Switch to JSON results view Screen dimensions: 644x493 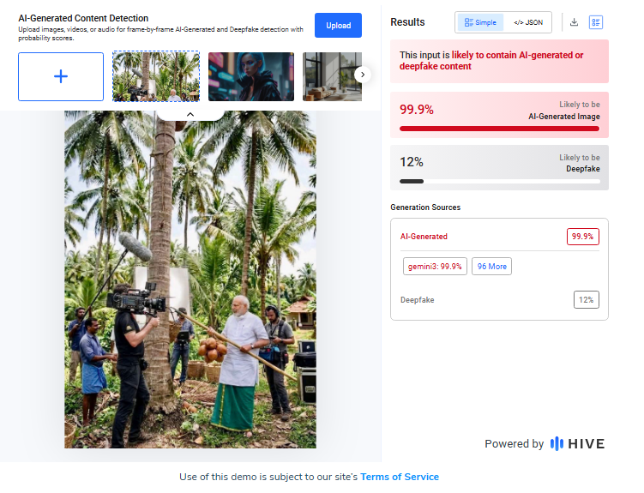(528, 22)
